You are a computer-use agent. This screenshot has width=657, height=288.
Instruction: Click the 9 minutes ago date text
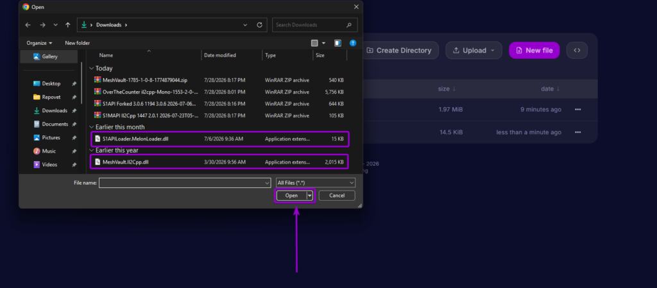tap(541, 110)
